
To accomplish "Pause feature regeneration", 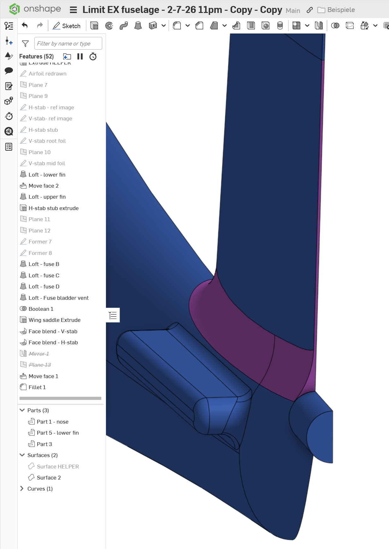I will tap(80, 57).
